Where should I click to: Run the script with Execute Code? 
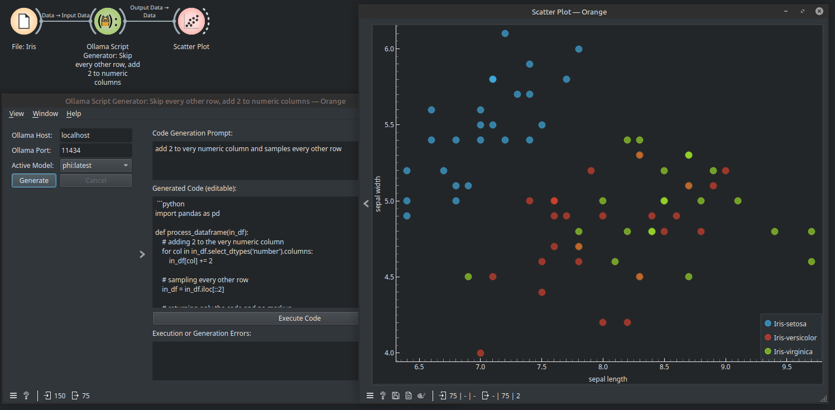tap(299, 318)
